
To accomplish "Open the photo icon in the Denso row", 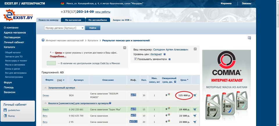I will [x=132, y=95].
